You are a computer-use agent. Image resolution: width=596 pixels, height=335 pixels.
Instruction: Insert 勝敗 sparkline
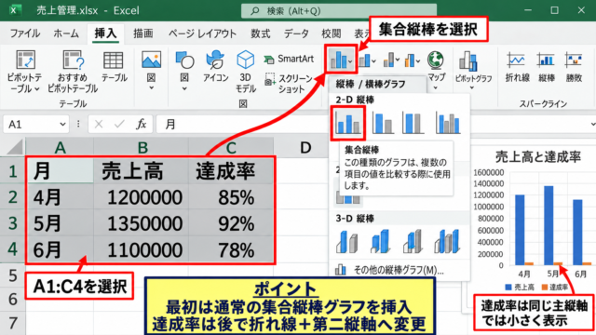click(574, 66)
